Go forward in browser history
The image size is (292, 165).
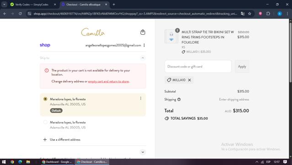point(12,14)
